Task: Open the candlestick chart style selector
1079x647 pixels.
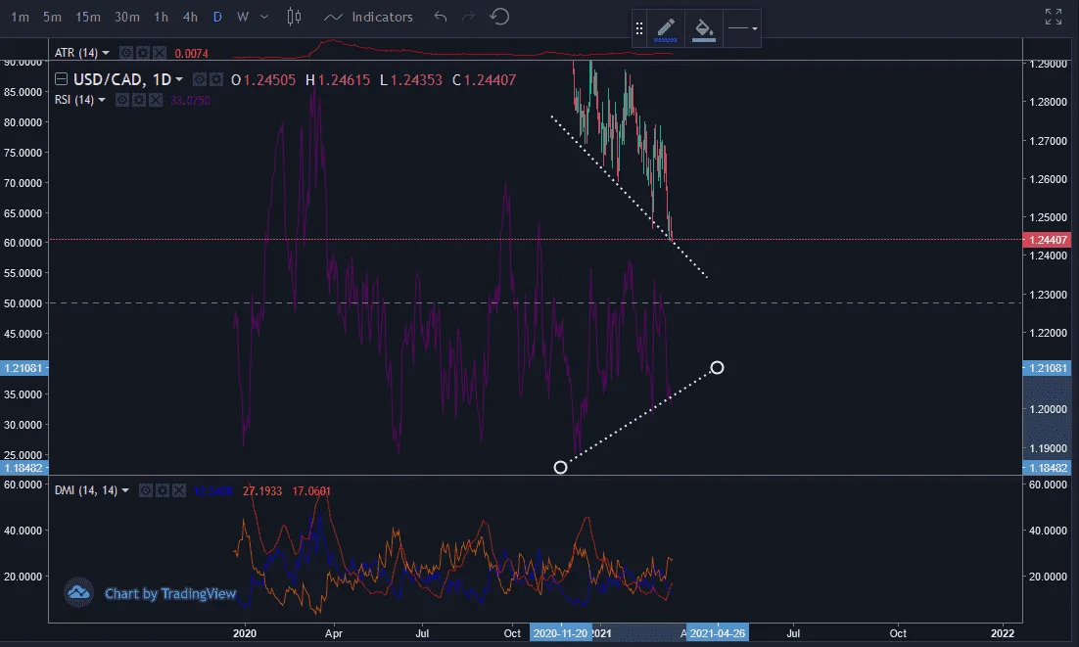Action: pos(294,17)
